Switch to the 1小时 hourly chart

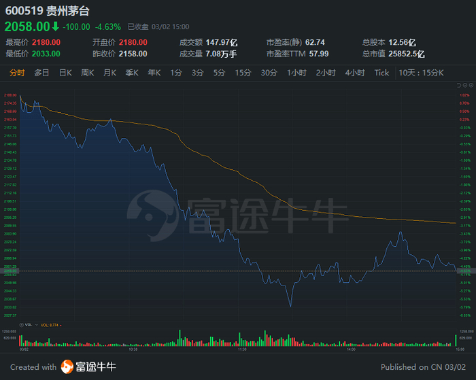point(297,73)
